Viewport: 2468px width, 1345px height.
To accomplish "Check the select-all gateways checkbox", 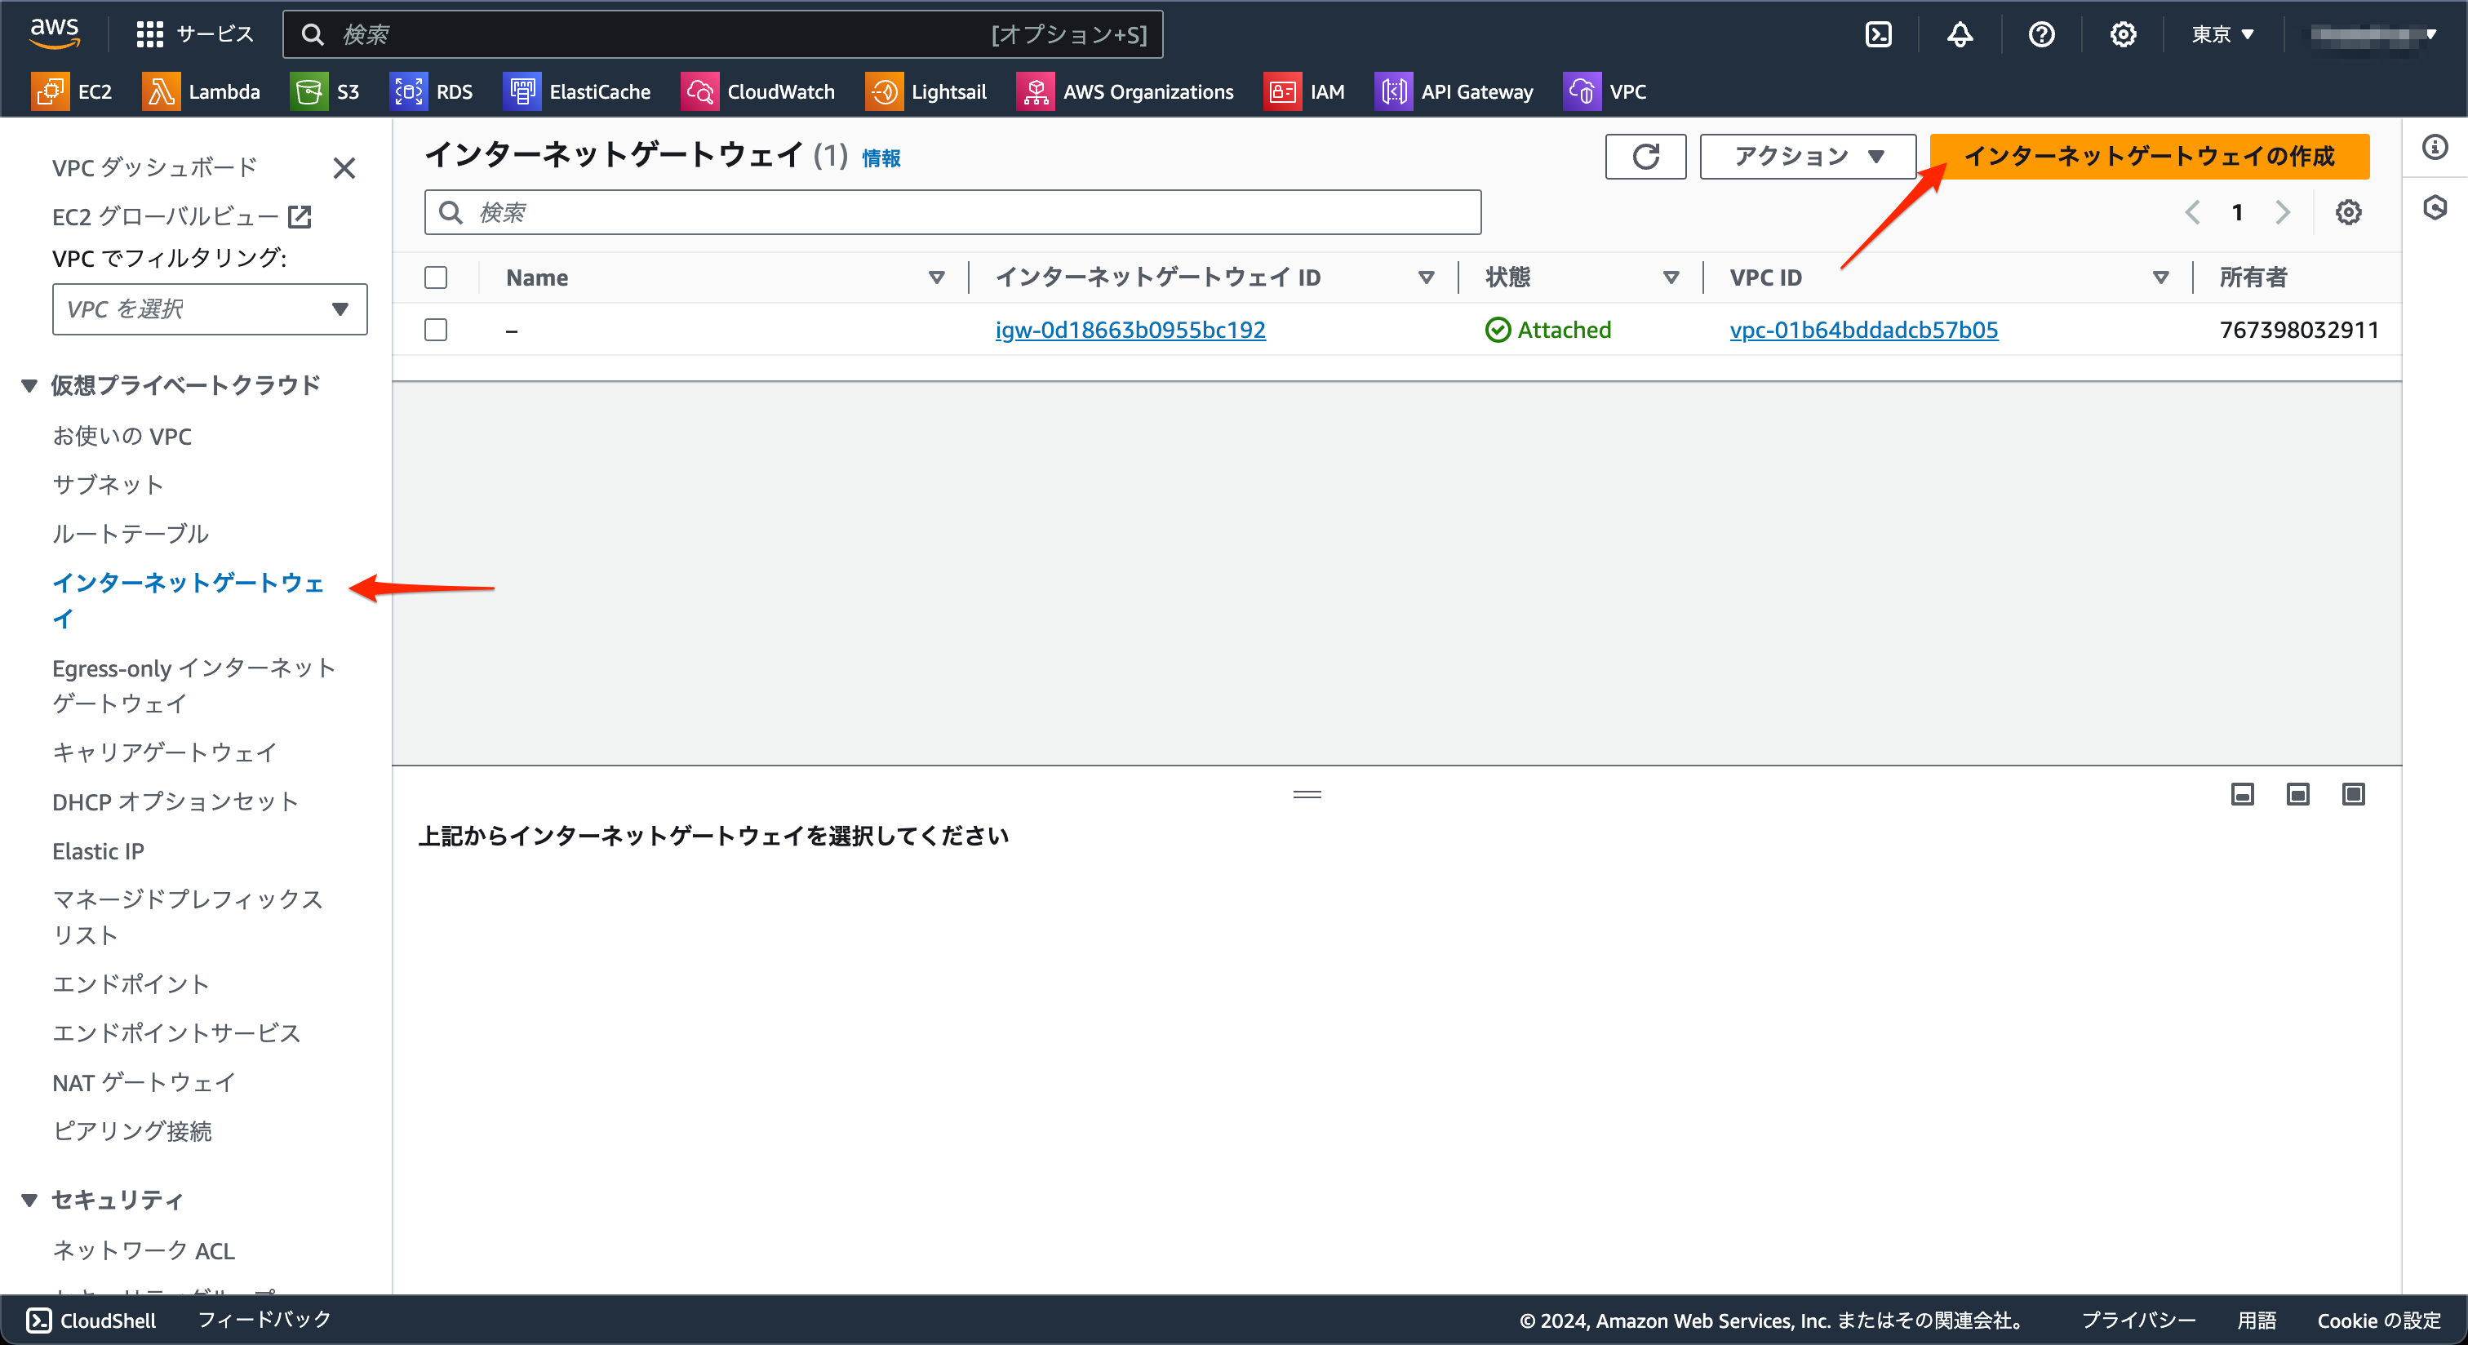I will pyautogui.click(x=436, y=277).
